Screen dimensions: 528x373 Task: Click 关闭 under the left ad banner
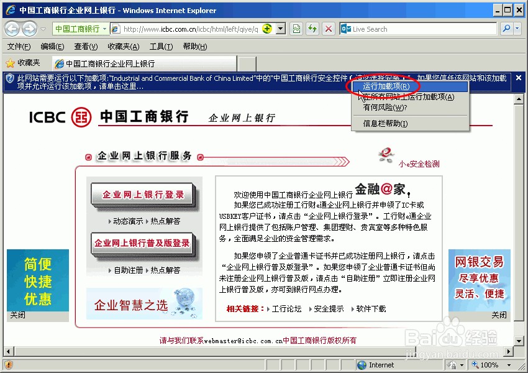tap(17, 315)
